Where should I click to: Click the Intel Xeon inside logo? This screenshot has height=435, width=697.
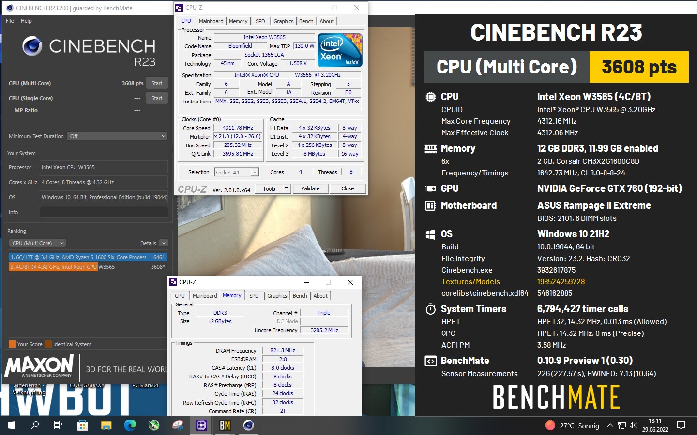340,50
